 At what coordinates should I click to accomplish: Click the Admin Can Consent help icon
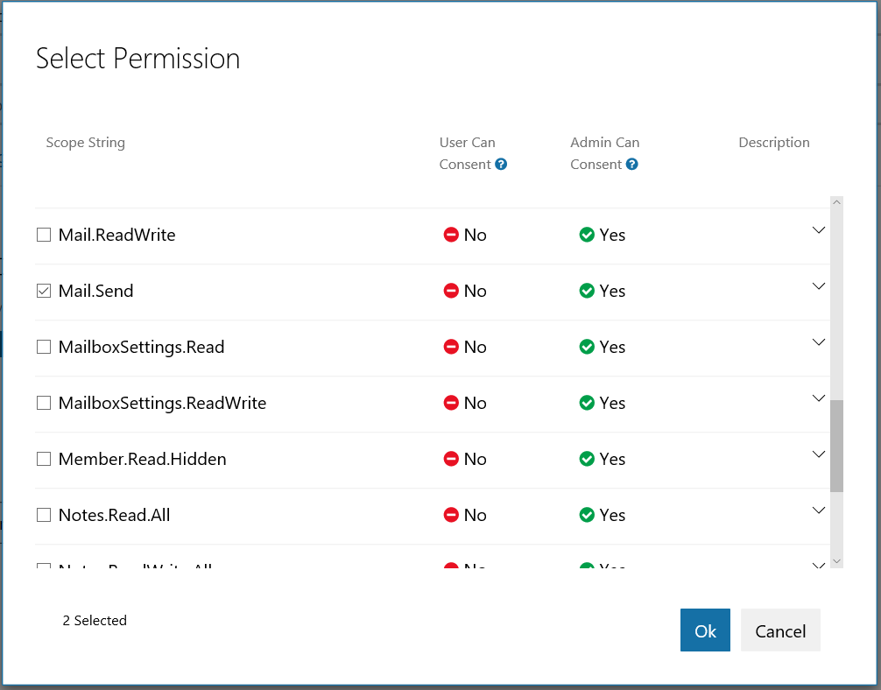[x=631, y=165]
